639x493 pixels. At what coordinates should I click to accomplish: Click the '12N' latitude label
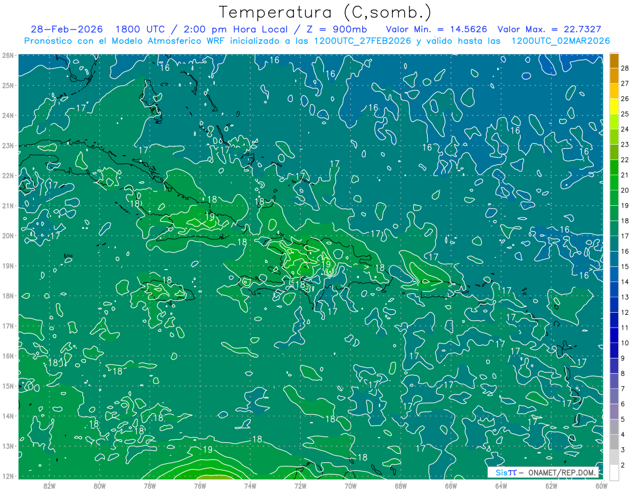click(x=7, y=476)
